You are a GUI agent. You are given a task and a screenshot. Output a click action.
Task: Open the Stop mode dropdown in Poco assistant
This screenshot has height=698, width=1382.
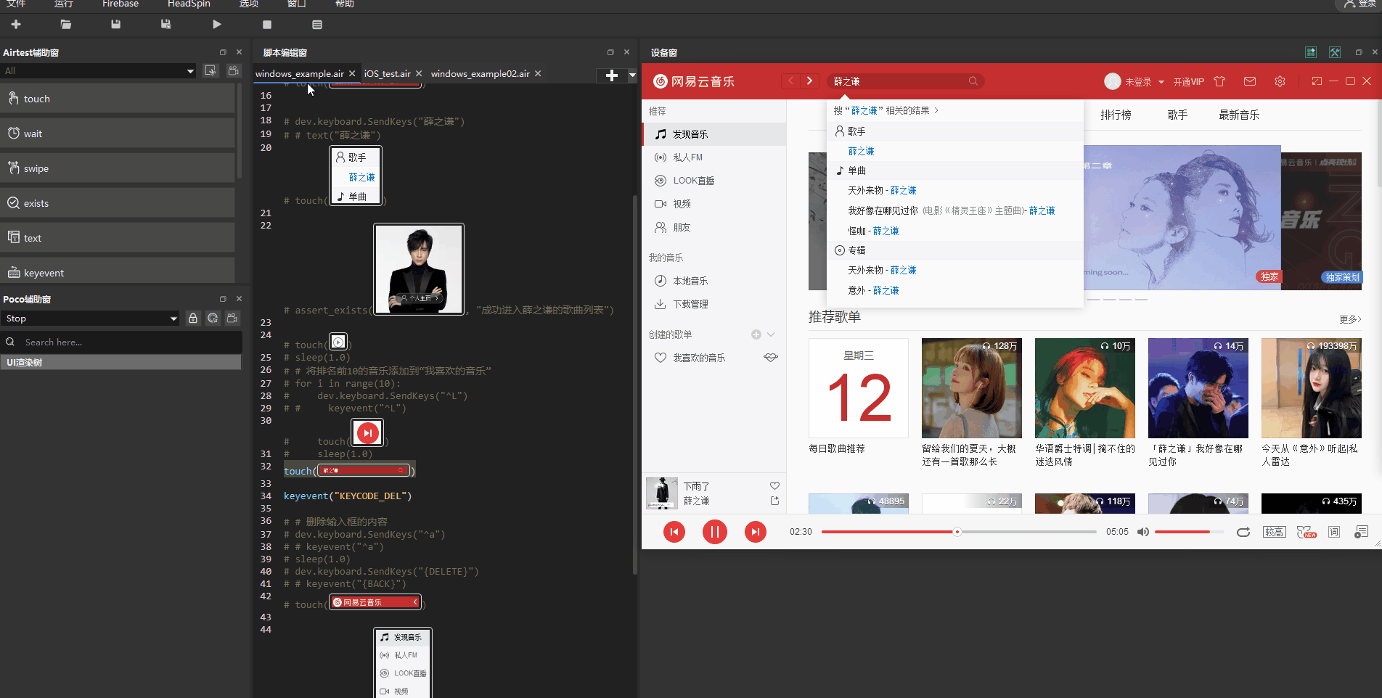point(90,319)
